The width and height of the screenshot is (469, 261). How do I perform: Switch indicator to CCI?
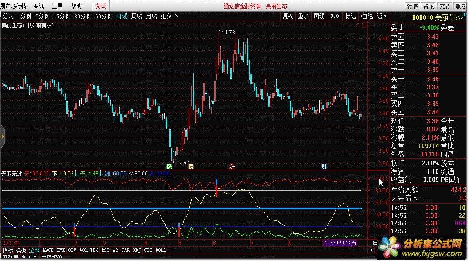pyautogui.click(x=148, y=250)
